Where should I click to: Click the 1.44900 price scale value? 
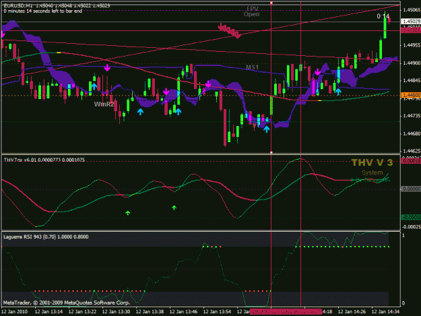[412, 63]
